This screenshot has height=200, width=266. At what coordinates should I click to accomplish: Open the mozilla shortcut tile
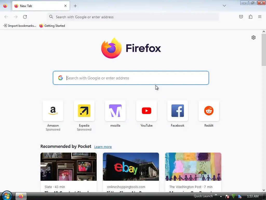point(115,111)
